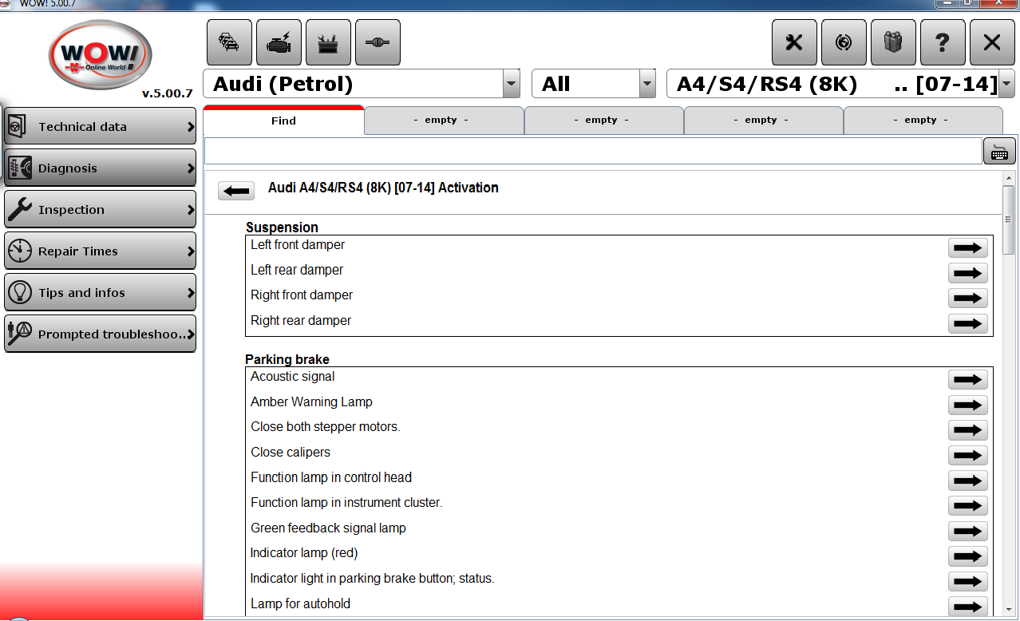Click the engine with lightning bolt icon
1020x621 pixels.
(279, 42)
